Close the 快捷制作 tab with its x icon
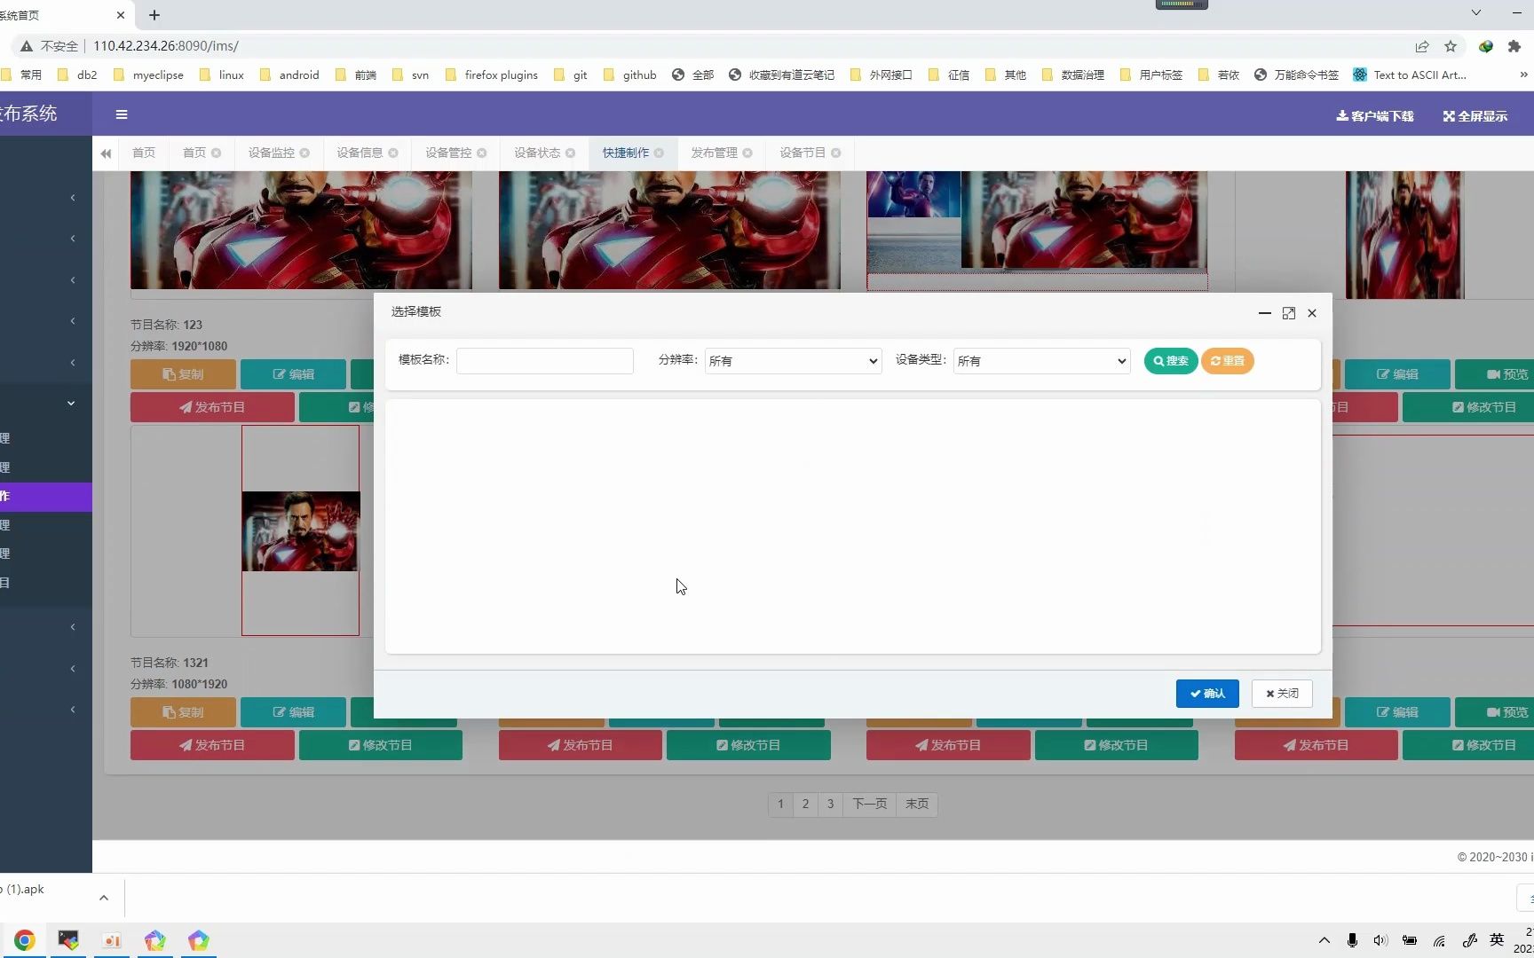This screenshot has height=958, width=1534. click(659, 153)
